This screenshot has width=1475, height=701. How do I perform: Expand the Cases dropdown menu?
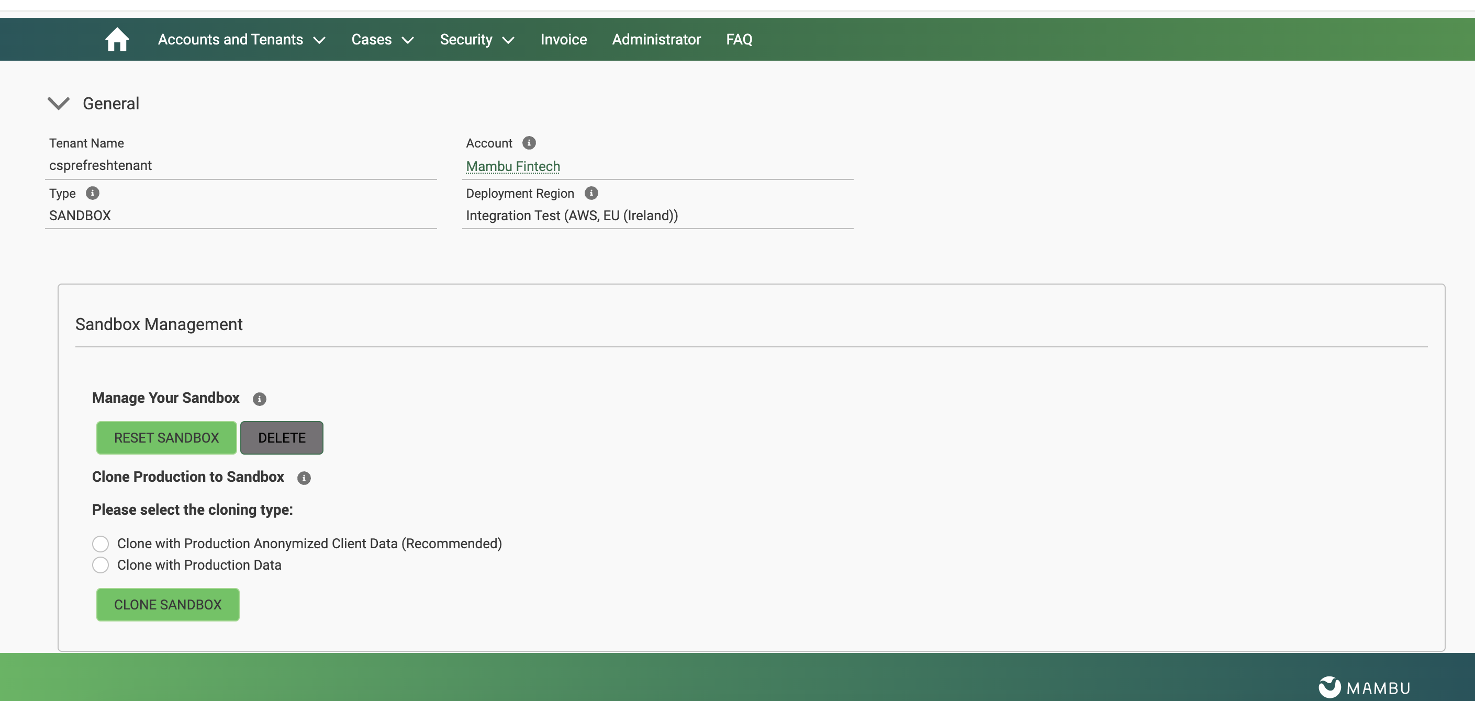[382, 39]
